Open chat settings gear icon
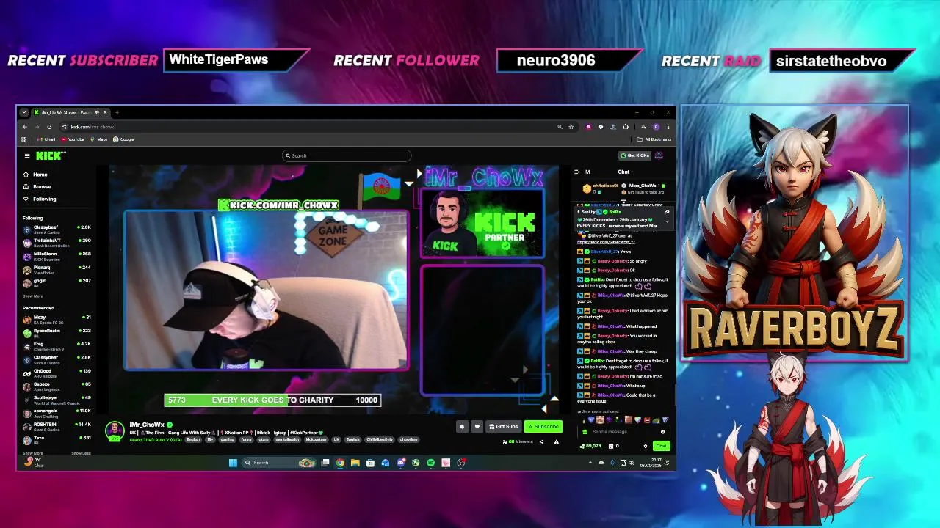Viewport: 940px width, 528px height. pyautogui.click(x=646, y=446)
